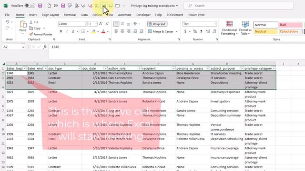Click the Open folder icon in toolbar

coord(56,6)
